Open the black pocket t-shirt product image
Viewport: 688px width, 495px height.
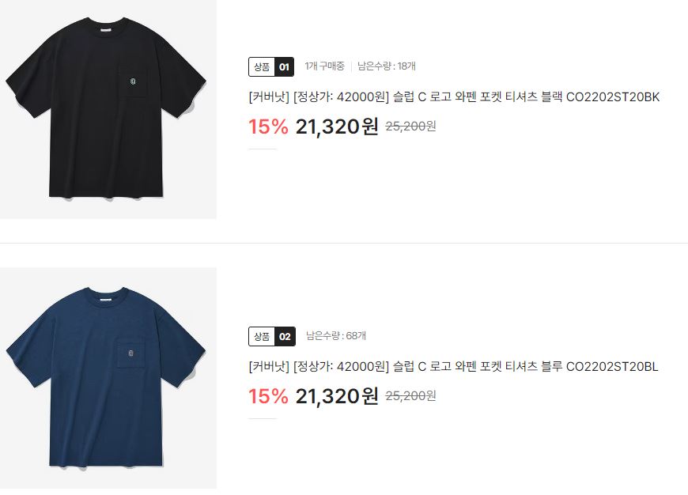(x=108, y=109)
